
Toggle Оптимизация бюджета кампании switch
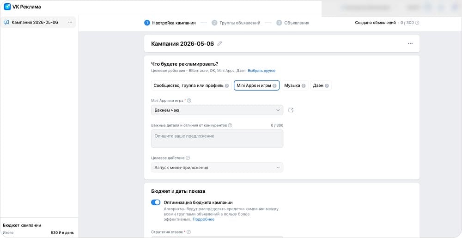click(156, 202)
